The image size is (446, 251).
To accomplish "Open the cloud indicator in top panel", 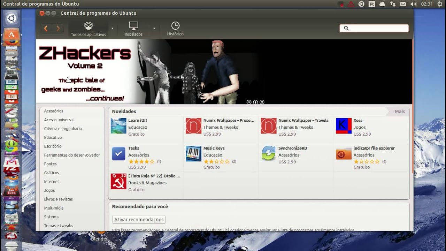I will [x=382, y=4].
